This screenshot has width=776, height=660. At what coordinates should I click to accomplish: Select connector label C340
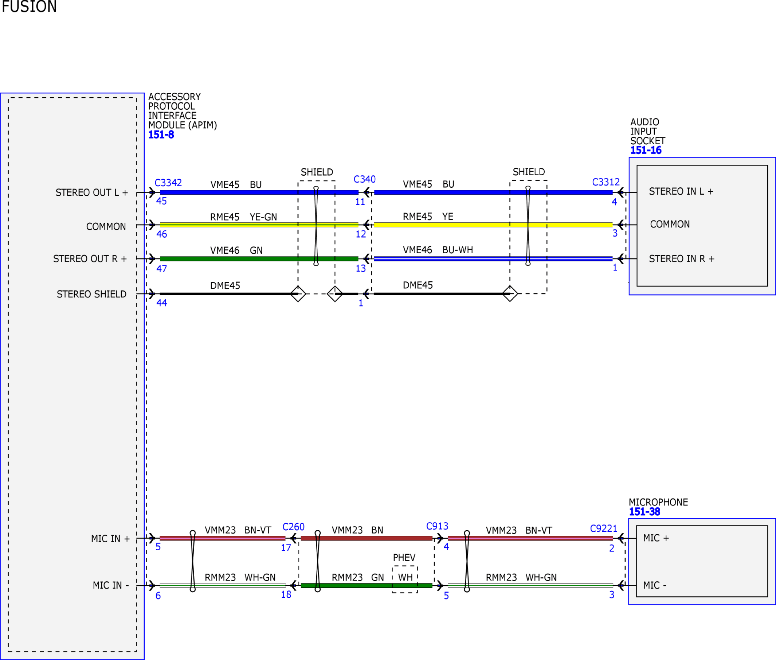coord(365,179)
